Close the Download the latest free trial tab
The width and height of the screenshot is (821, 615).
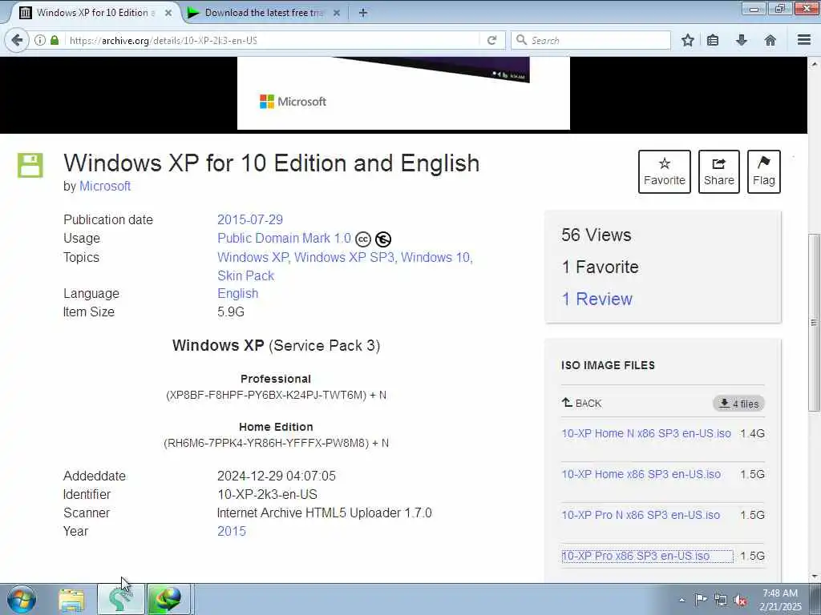(x=337, y=13)
